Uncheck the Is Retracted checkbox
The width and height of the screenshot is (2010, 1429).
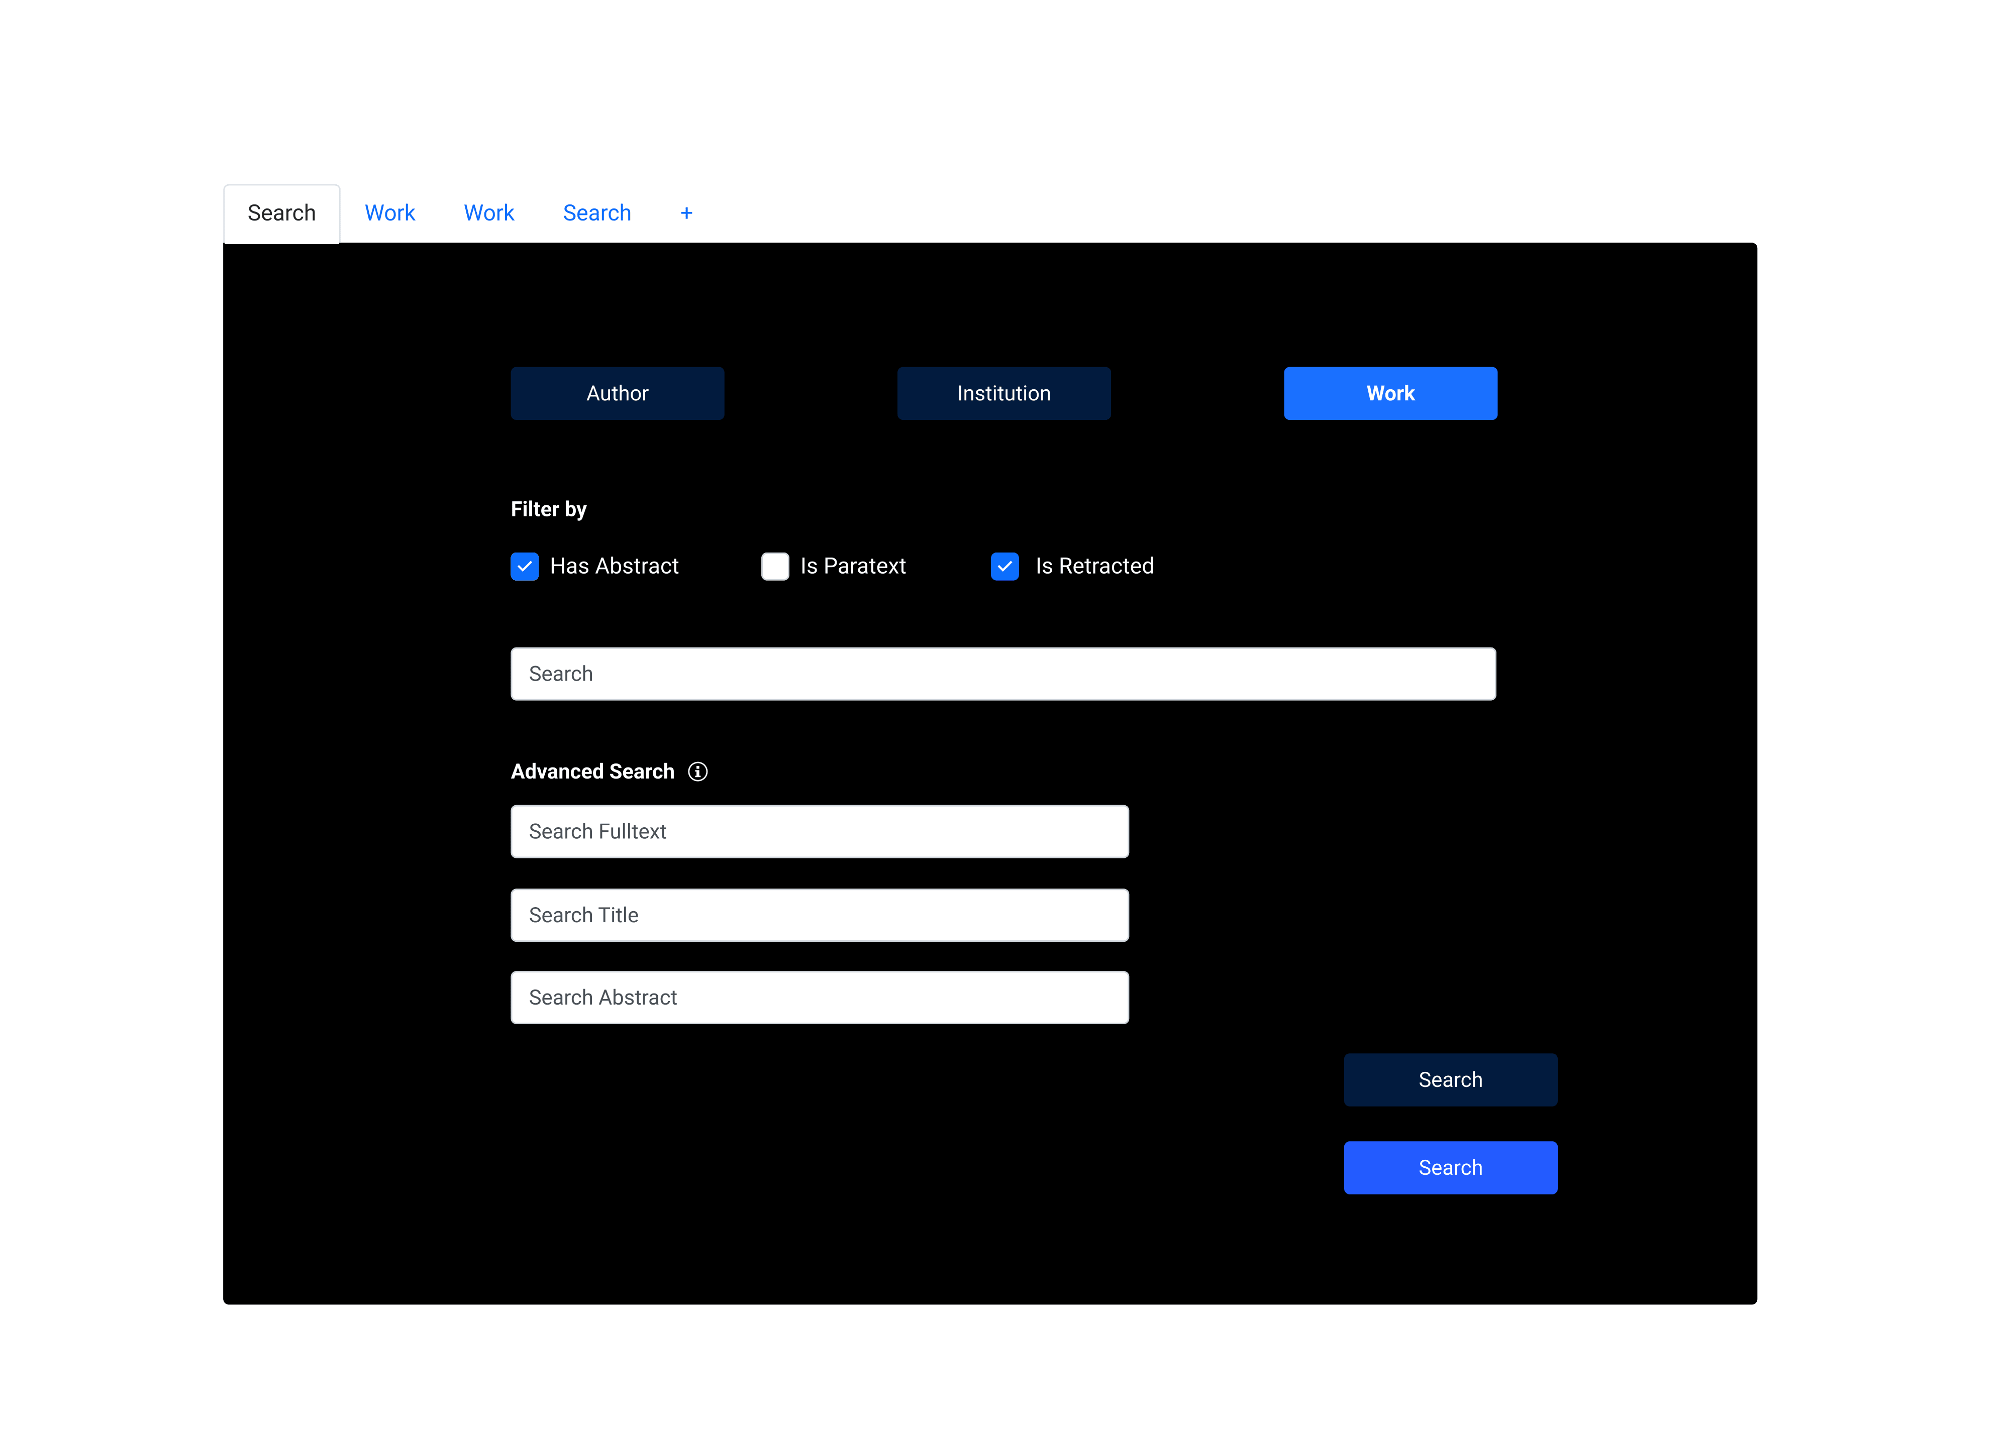click(x=1004, y=567)
